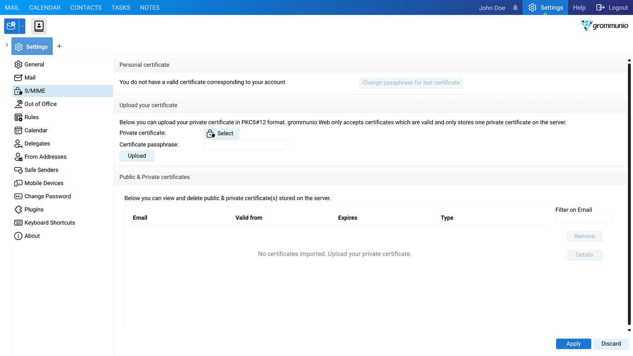Click the Plugins puzzle icon
Image resolution: width=633 pixels, height=356 pixels.
(x=18, y=210)
